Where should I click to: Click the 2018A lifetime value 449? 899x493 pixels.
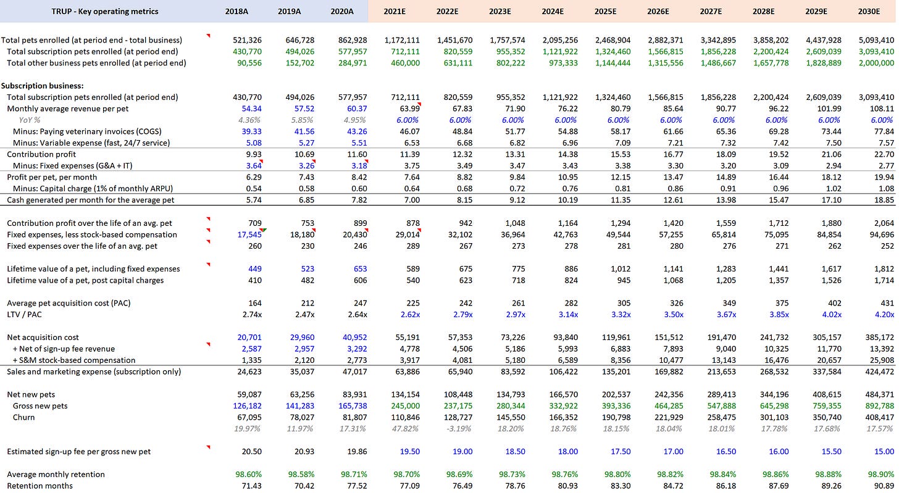254,268
